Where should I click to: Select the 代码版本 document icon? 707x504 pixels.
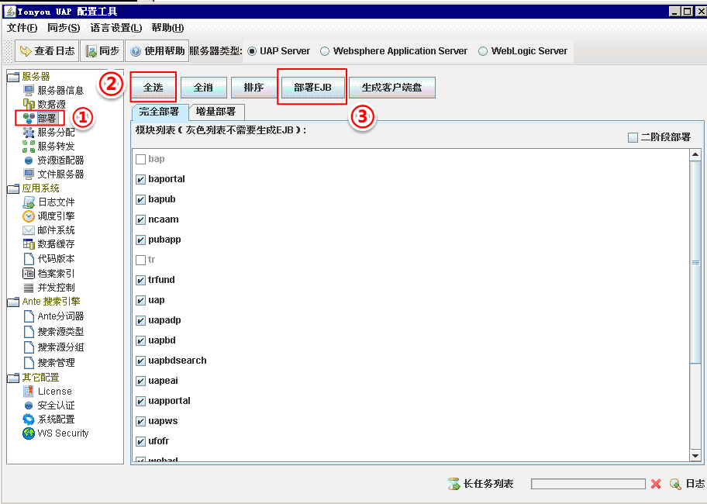[29, 259]
